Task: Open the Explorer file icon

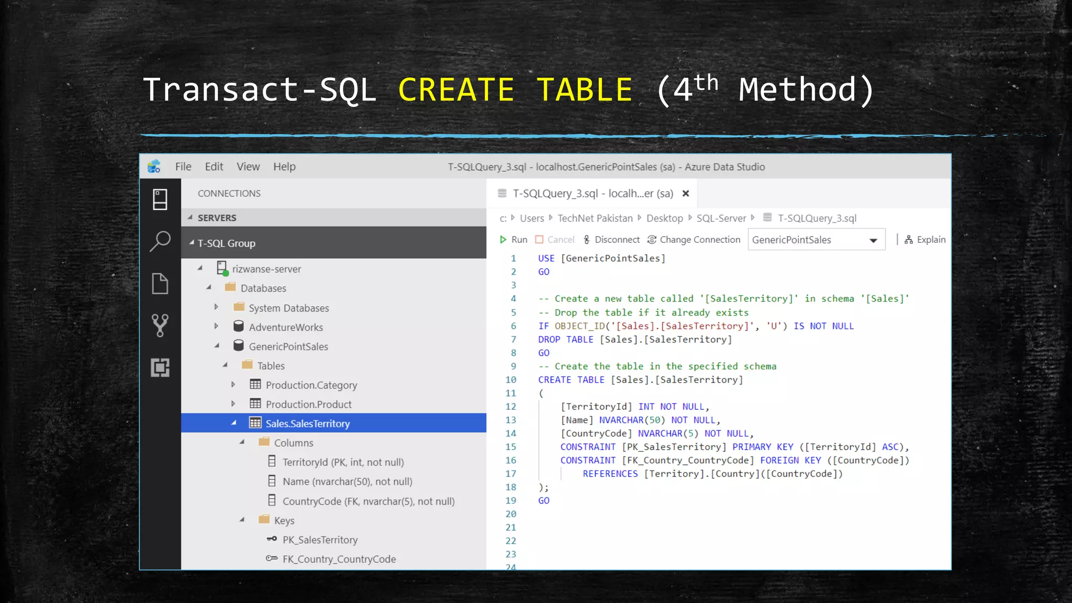Action: (x=160, y=283)
